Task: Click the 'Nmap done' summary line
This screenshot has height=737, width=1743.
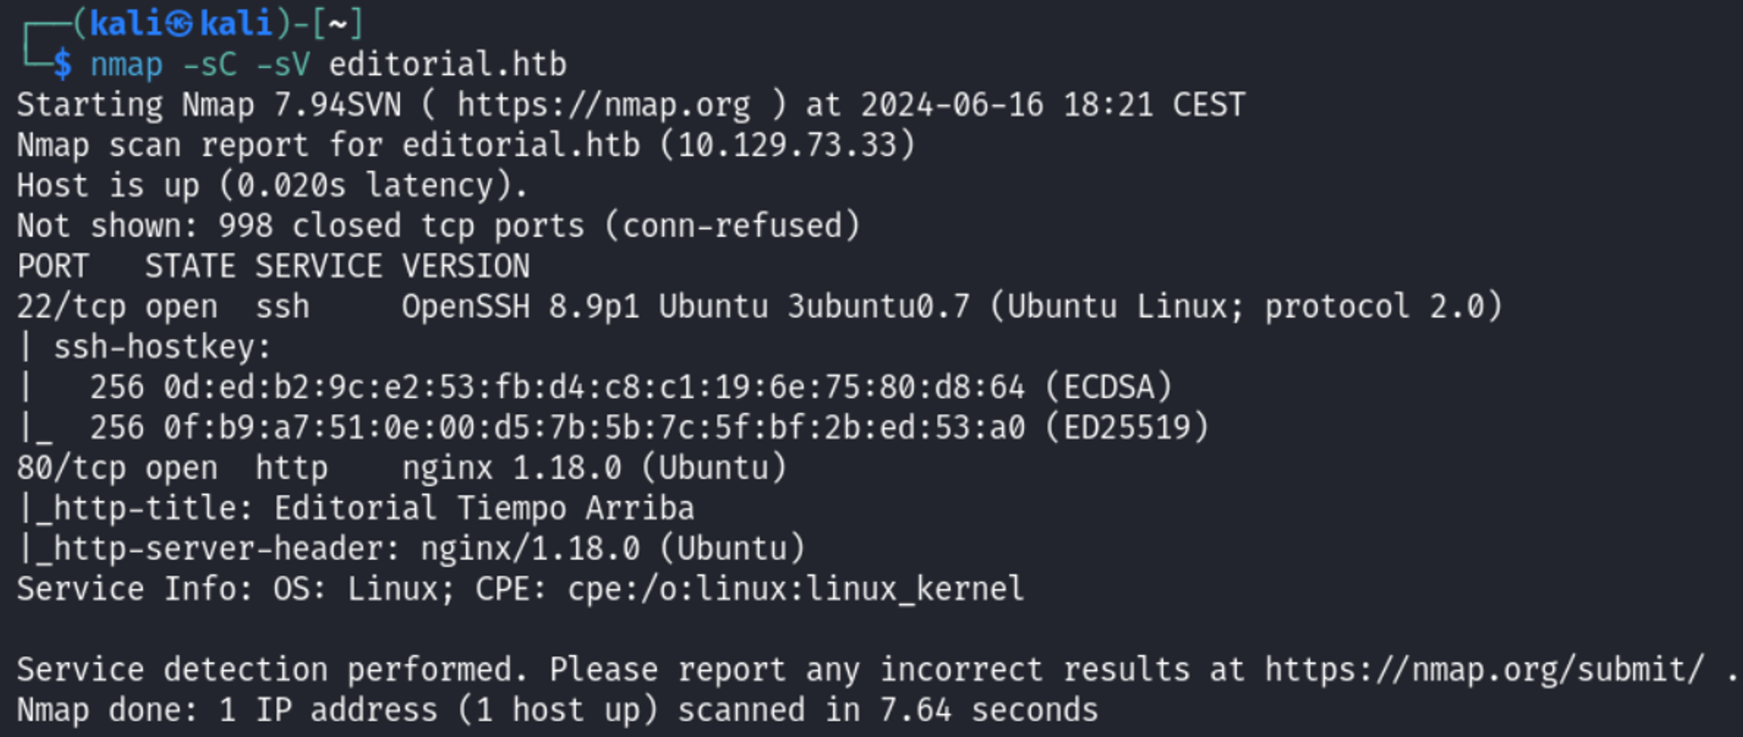Action: coord(558,710)
